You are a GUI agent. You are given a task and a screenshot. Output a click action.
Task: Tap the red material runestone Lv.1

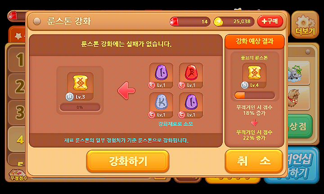[191, 76]
